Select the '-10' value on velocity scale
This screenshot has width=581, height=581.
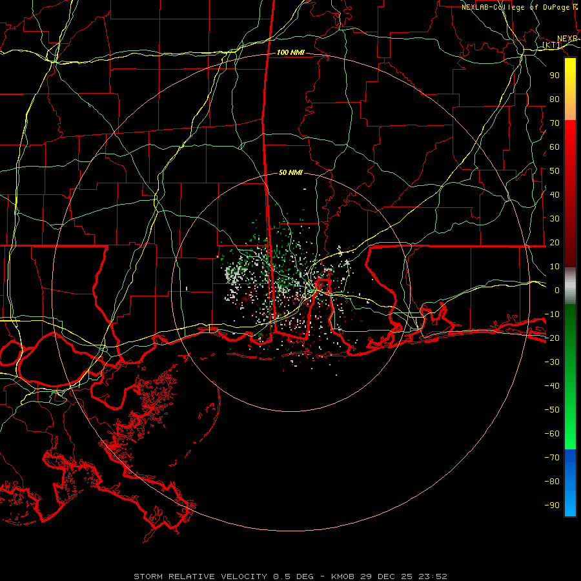coord(552,314)
